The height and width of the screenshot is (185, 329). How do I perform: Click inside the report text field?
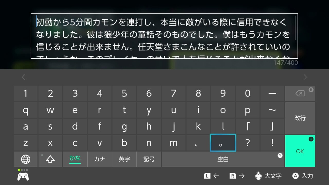[164, 36]
